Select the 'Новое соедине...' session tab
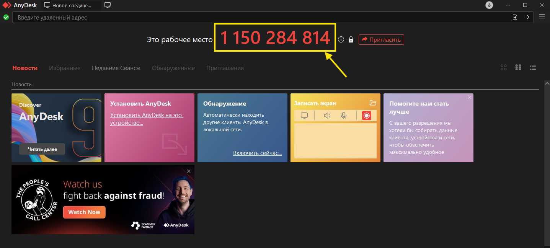 [71, 5]
